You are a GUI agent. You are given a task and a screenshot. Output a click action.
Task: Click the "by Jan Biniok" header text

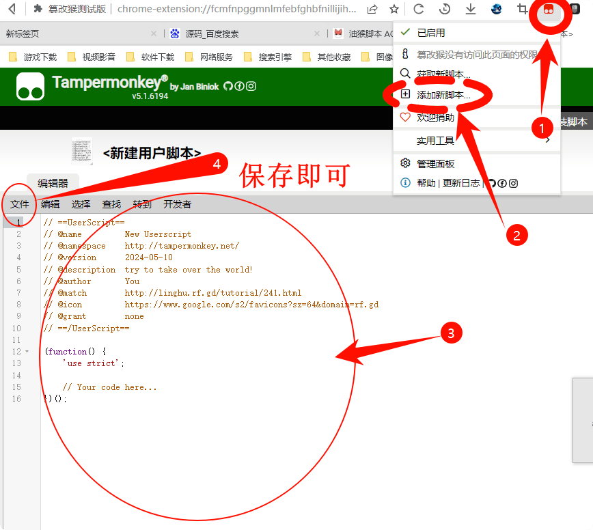[x=195, y=87]
